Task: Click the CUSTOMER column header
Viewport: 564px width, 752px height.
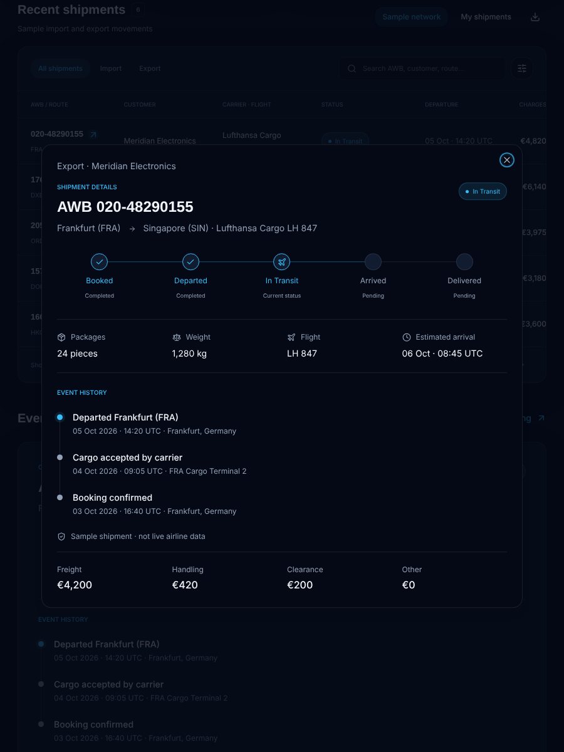Action: (140, 105)
